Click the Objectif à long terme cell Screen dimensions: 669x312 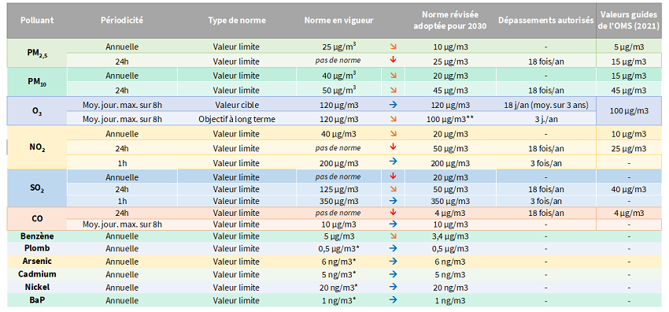tap(236, 119)
